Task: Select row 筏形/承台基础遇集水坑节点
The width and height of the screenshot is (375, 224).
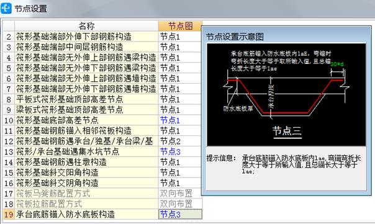Action: 86,151
